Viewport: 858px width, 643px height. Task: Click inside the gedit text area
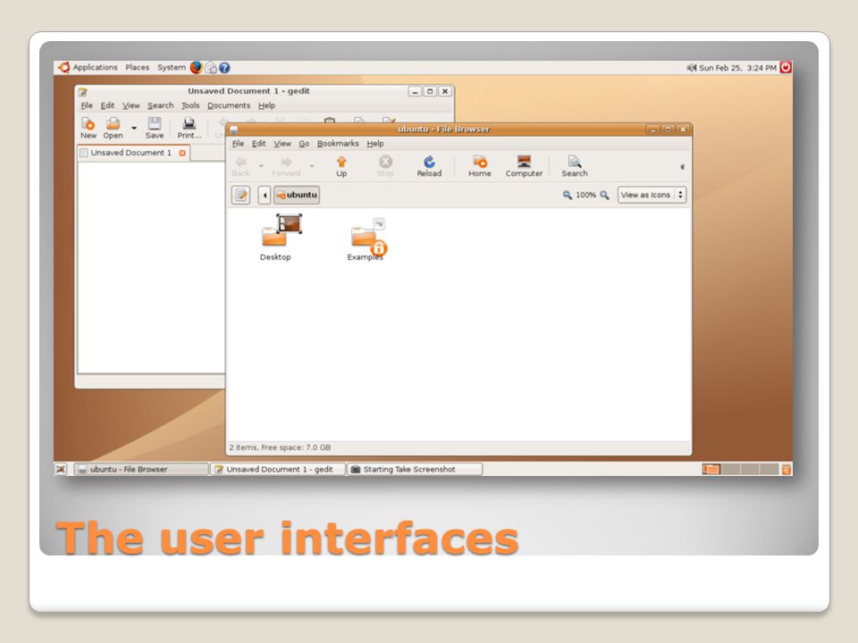point(152,267)
